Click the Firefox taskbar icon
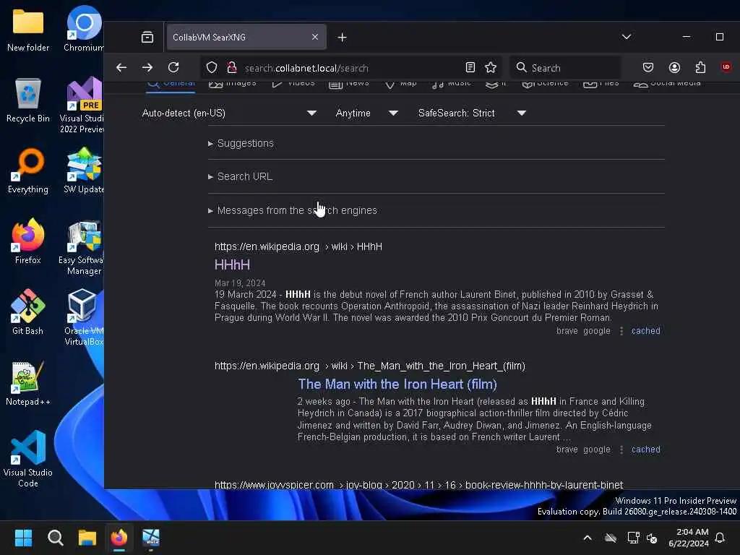740x555 pixels. (x=119, y=538)
